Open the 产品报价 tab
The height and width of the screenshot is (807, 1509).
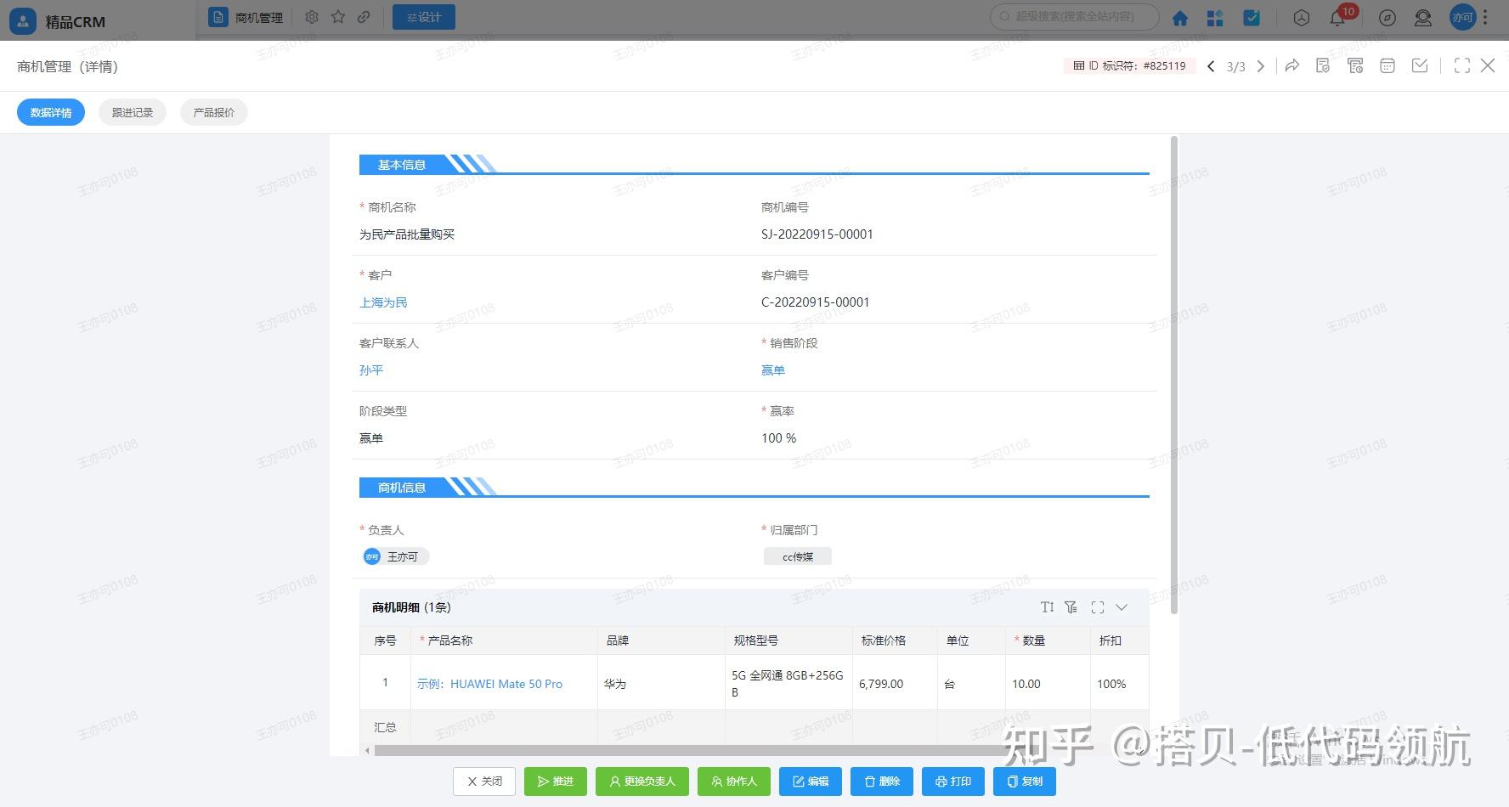pyautogui.click(x=213, y=111)
